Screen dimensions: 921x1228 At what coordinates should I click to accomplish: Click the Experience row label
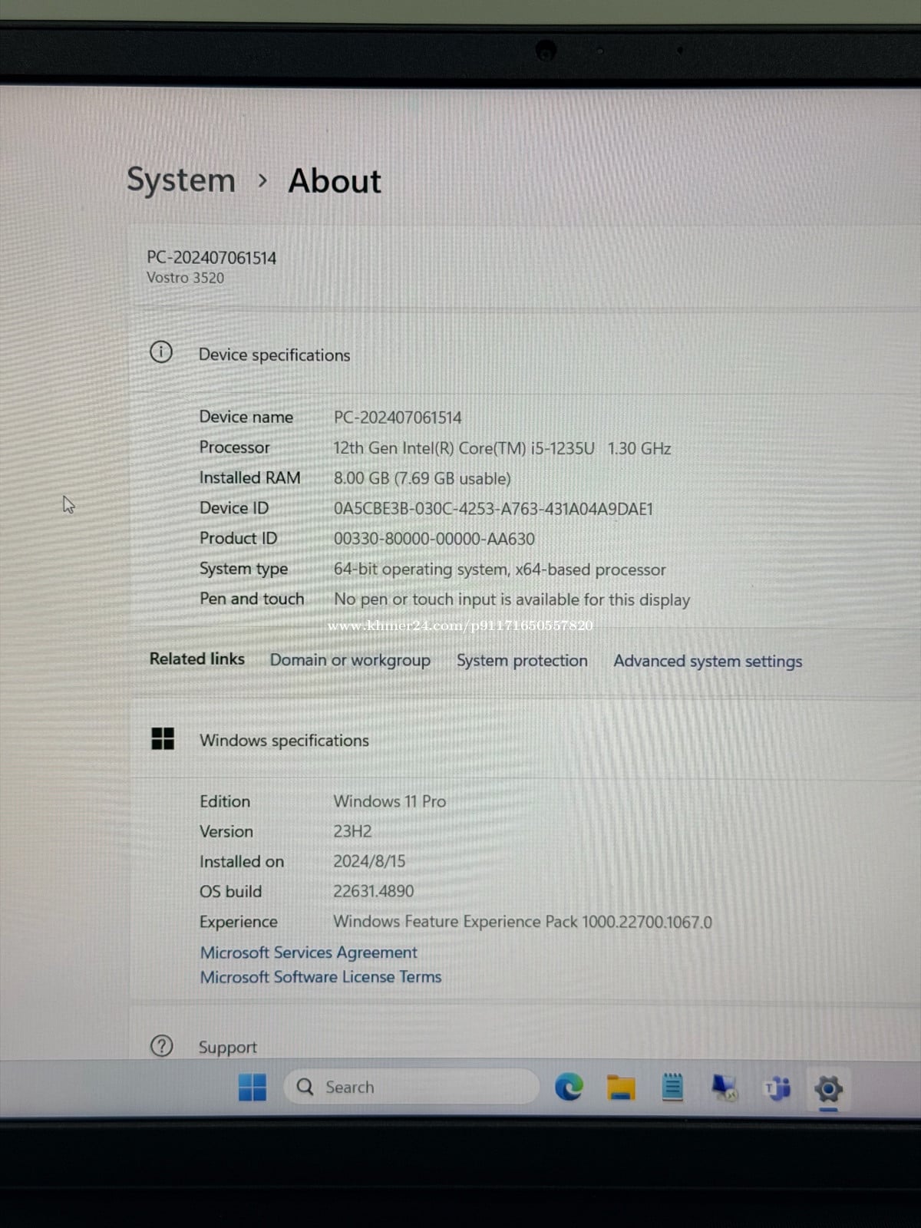[x=238, y=922]
